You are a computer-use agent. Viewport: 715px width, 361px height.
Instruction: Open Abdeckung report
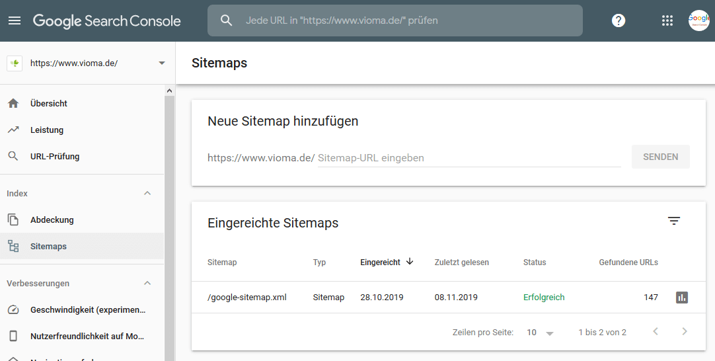click(82, 220)
